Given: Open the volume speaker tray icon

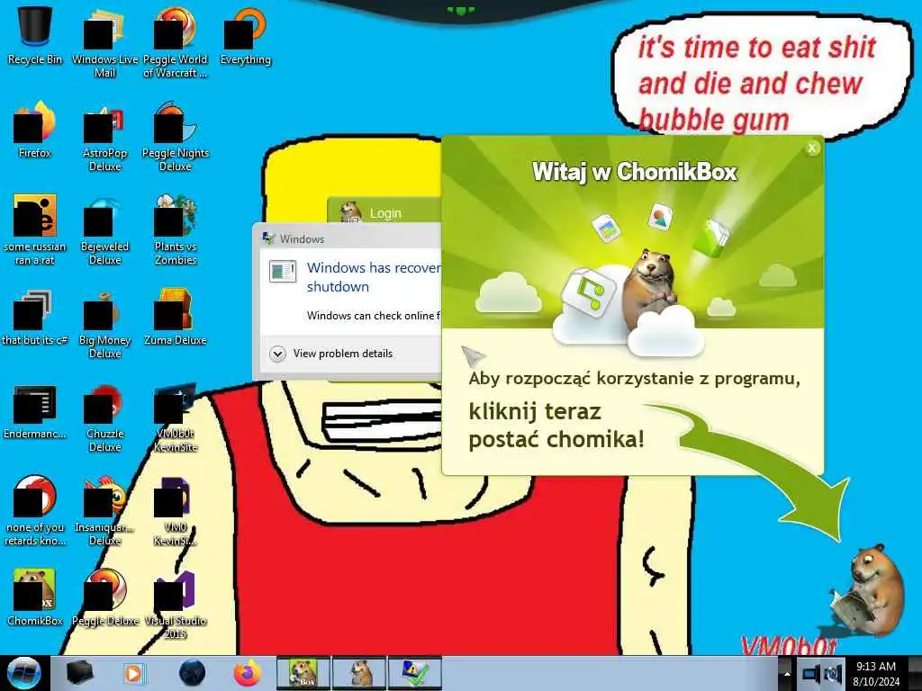Looking at the screenshot, I should point(833,673).
